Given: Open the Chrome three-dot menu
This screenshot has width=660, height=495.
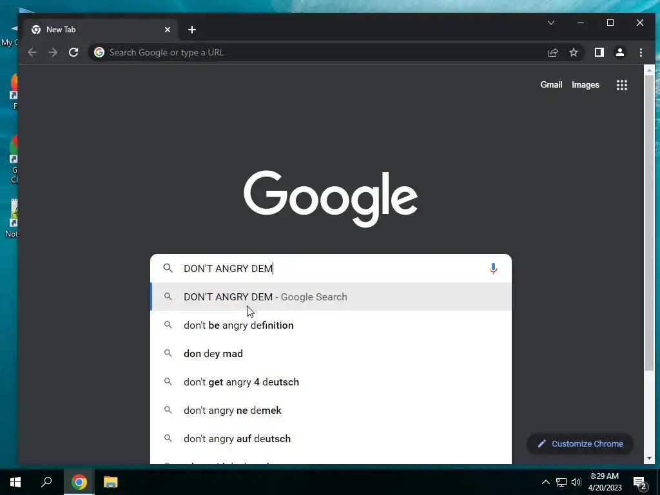Looking at the screenshot, I should (x=641, y=52).
